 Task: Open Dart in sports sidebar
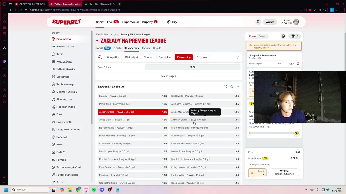(x=59, y=115)
